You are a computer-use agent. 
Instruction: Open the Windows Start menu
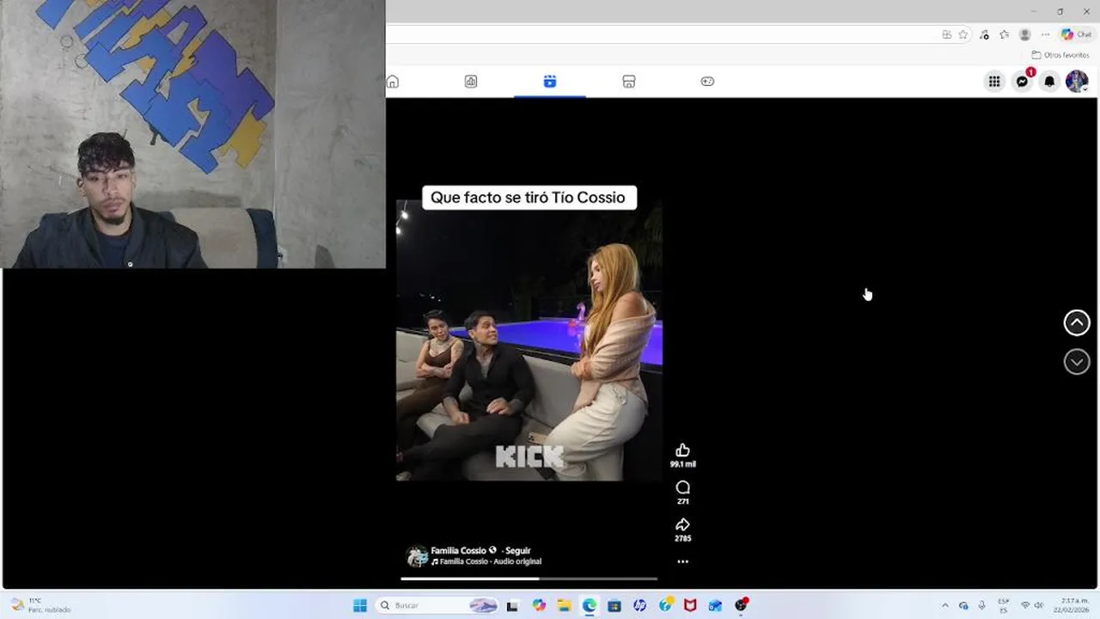tap(360, 605)
